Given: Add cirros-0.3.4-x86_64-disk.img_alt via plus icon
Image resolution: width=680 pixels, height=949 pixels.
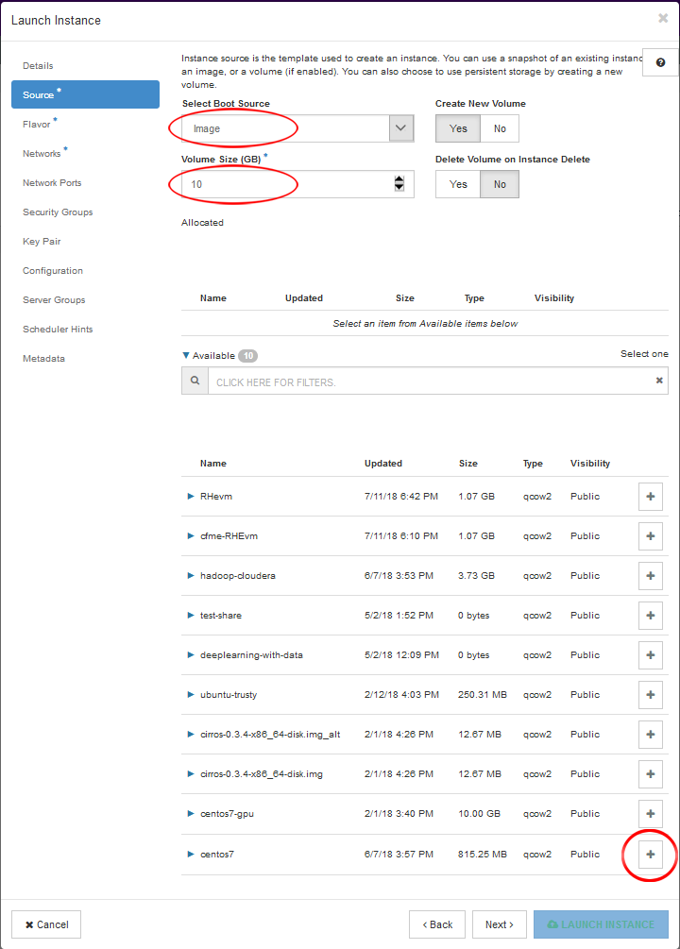Looking at the screenshot, I should [651, 734].
